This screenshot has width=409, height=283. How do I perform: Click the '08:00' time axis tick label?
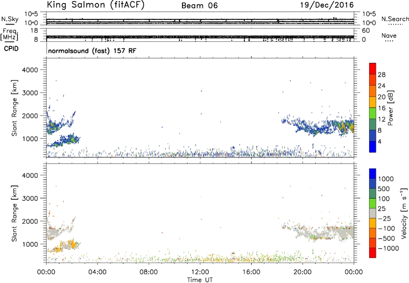click(x=149, y=272)
